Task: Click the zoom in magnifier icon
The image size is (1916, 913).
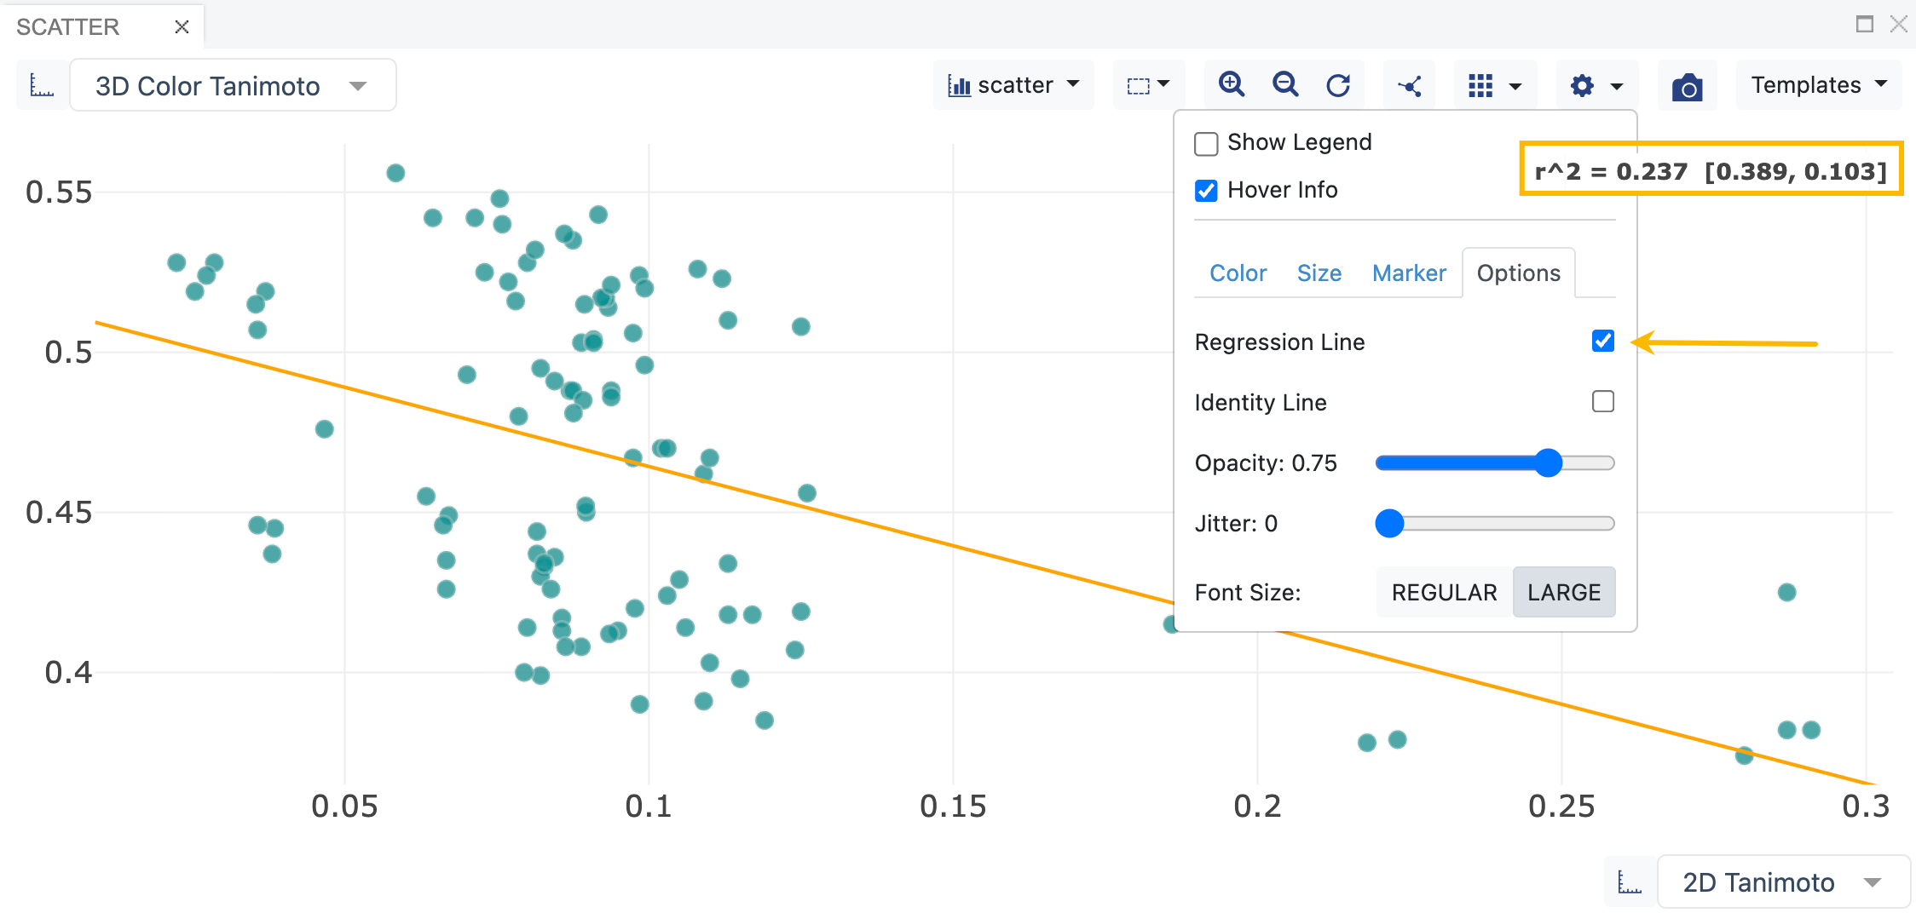Action: 1231,85
